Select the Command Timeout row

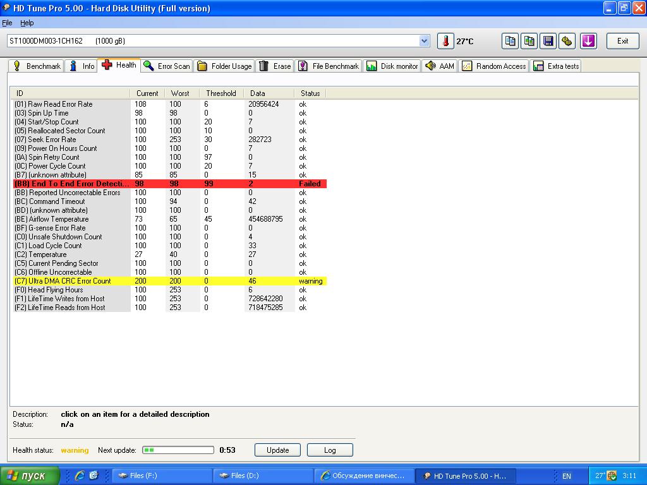tap(169, 201)
